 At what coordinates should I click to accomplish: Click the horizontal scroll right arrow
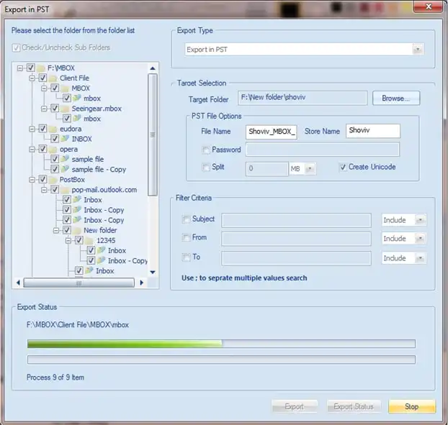coord(141,283)
